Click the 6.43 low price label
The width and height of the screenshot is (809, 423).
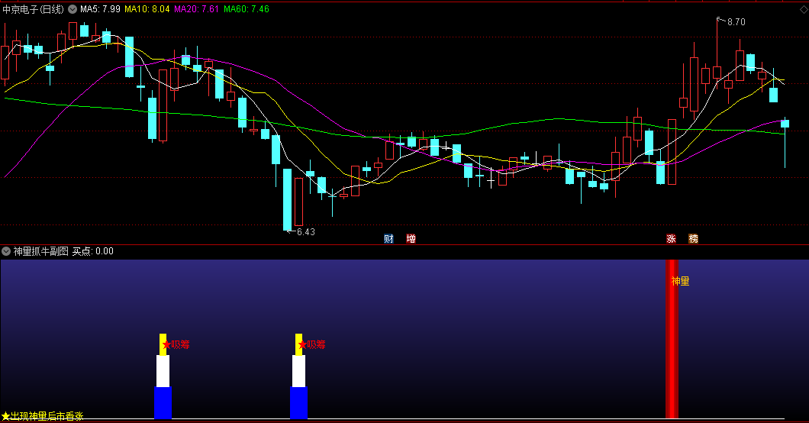(306, 231)
